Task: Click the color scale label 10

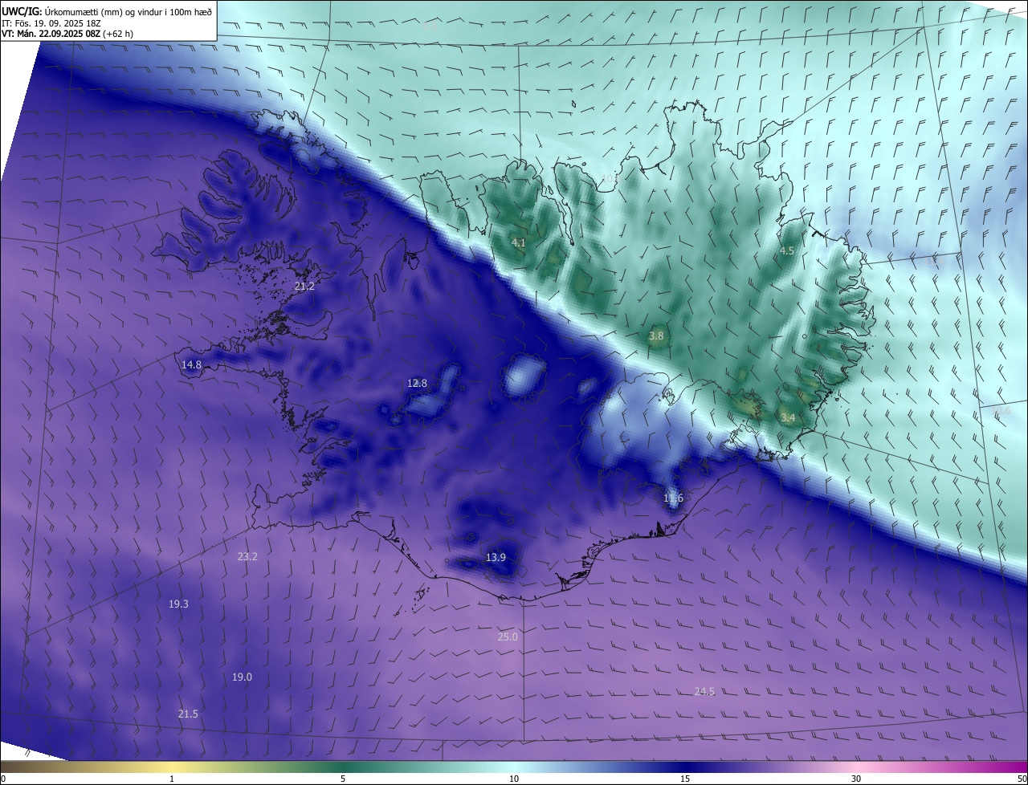Action: pos(514,779)
